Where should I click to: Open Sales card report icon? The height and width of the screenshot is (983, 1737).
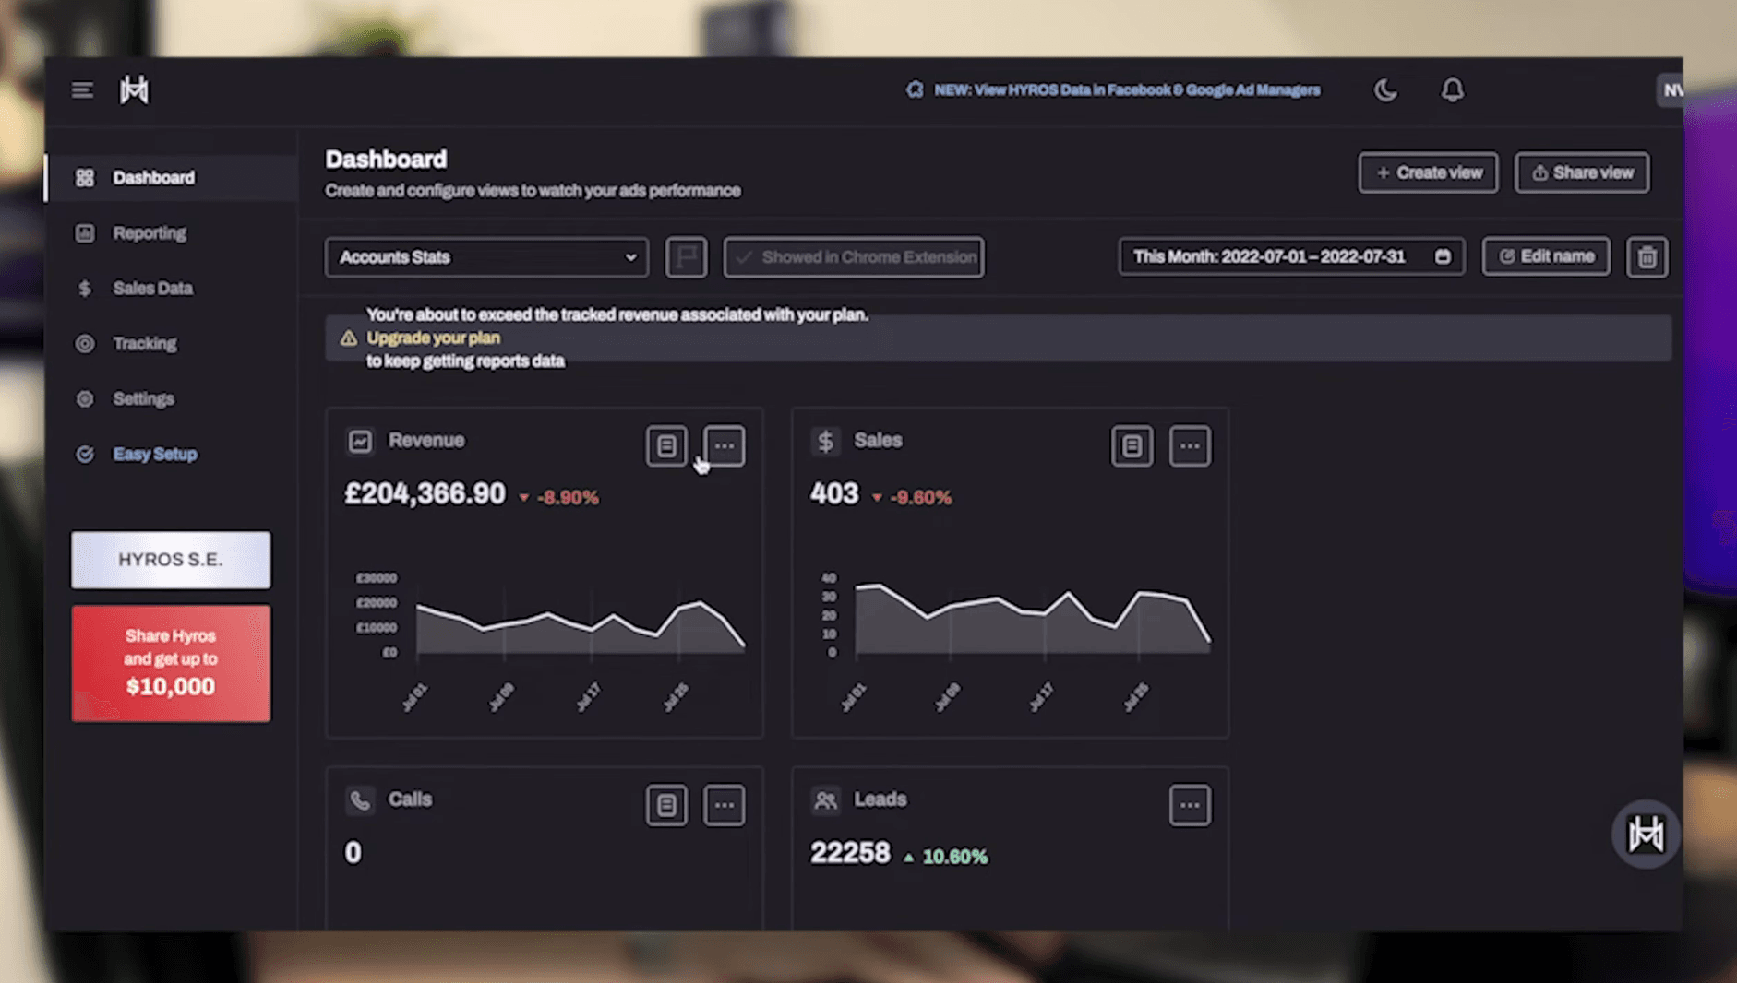click(1132, 446)
